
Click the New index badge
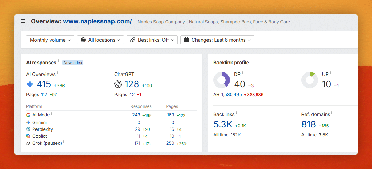tap(73, 63)
